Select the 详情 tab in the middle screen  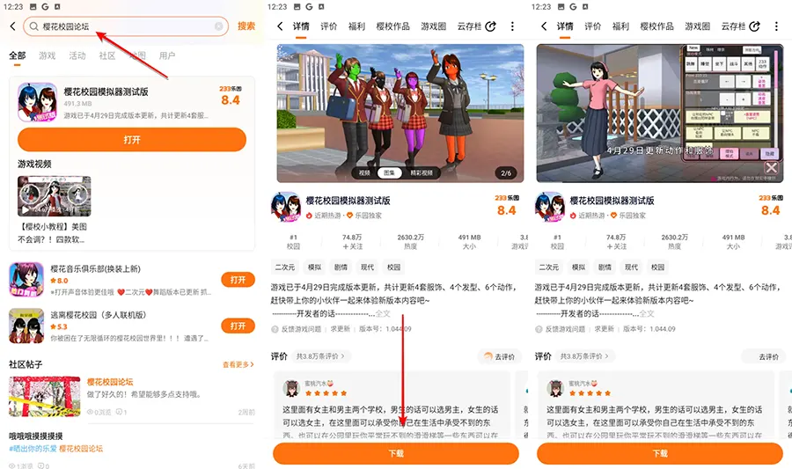tap(301, 26)
